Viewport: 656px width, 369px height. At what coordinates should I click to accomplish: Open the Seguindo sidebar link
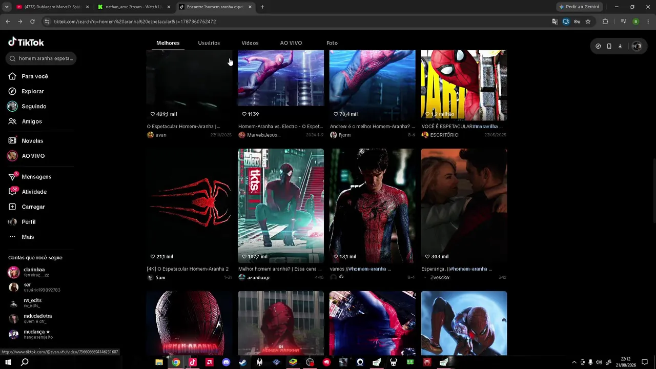[x=34, y=107]
